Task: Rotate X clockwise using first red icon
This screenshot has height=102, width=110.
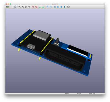Action: point(33,7)
